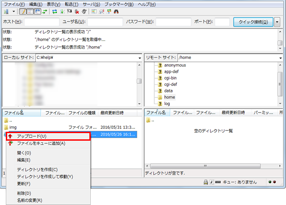The height and width of the screenshot is (205, 286).
Task: Click into the ポート(P) port field
Action: (x=222, y=22)
